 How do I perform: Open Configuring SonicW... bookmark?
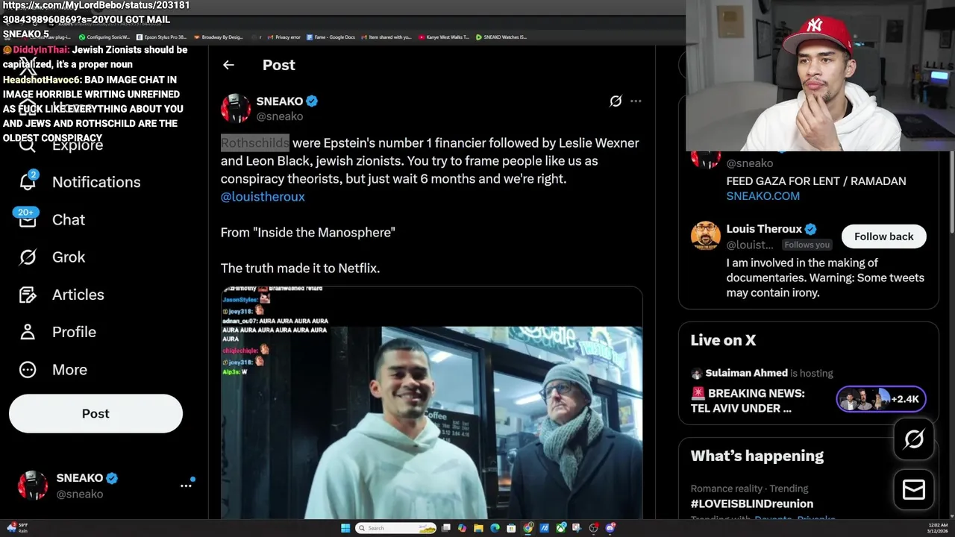coord(104,37)
